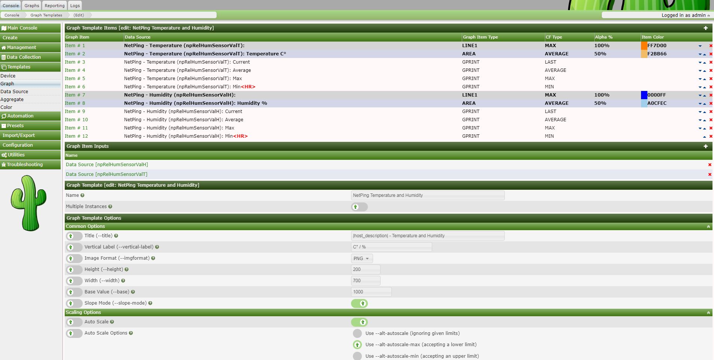Image resolution: width=714 pixels, height=360 pixels.
Task: Open the Data Collection menu
Action: click(x=30, y=57)
